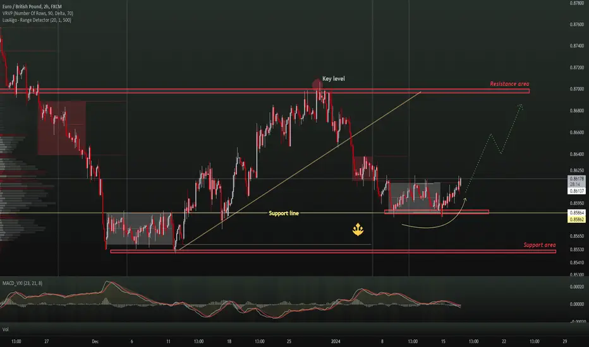Click 0.87800 on the price axis
Screen dimensions: 589x347
tap(576, 3)
